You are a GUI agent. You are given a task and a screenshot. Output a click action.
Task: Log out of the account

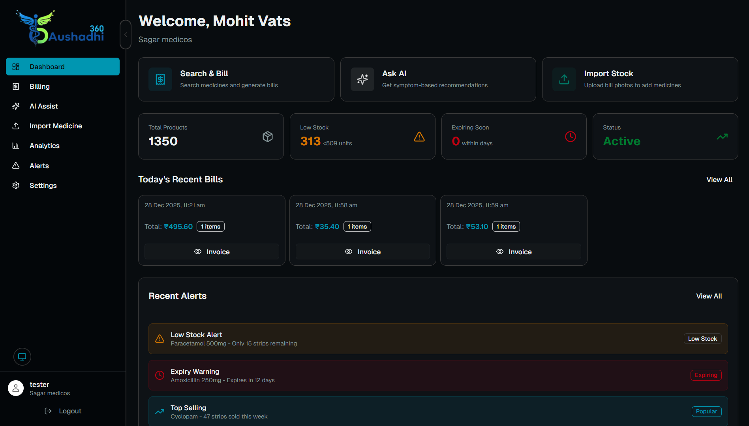[x=63, y=411]
